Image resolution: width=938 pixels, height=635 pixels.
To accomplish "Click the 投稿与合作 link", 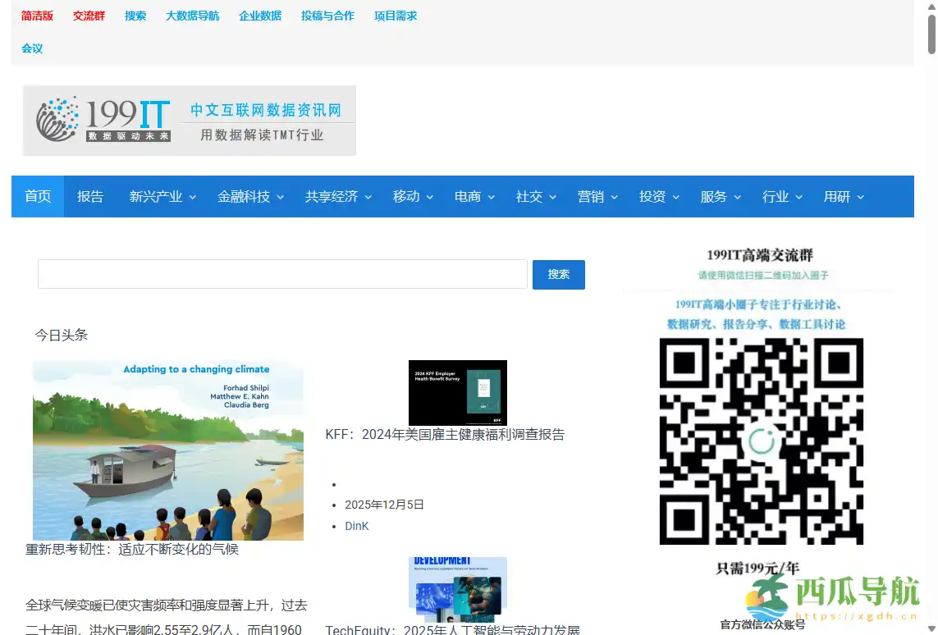I will click(327, 15).
